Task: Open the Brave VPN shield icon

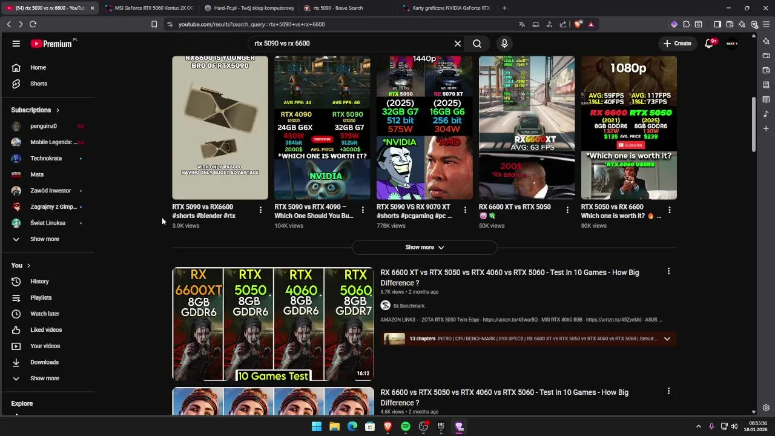Action: 754,24
